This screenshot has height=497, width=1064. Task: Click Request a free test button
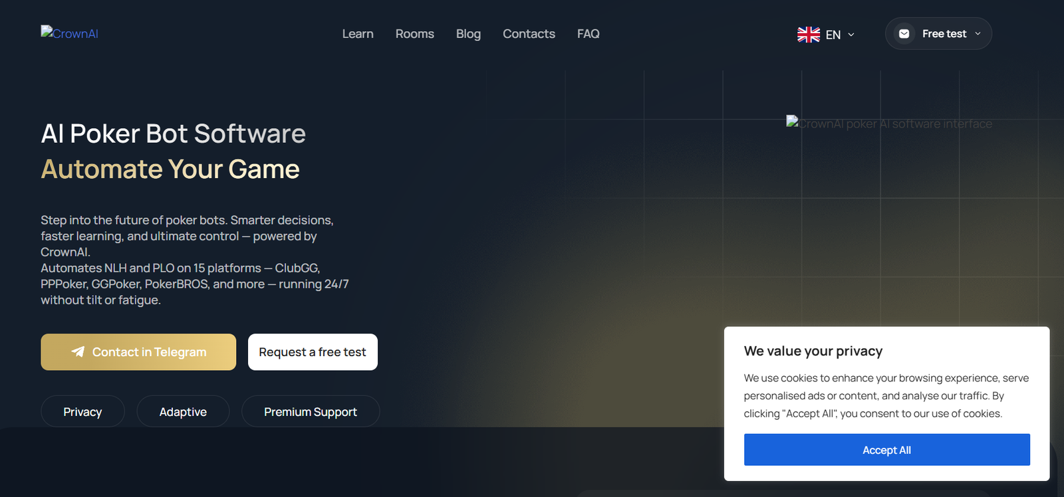tap(313, 352)
